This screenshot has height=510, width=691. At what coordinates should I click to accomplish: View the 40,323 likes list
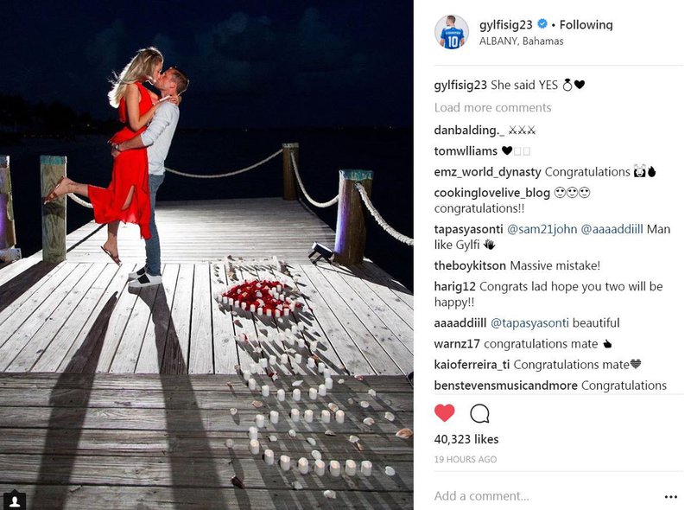(466, 439)
